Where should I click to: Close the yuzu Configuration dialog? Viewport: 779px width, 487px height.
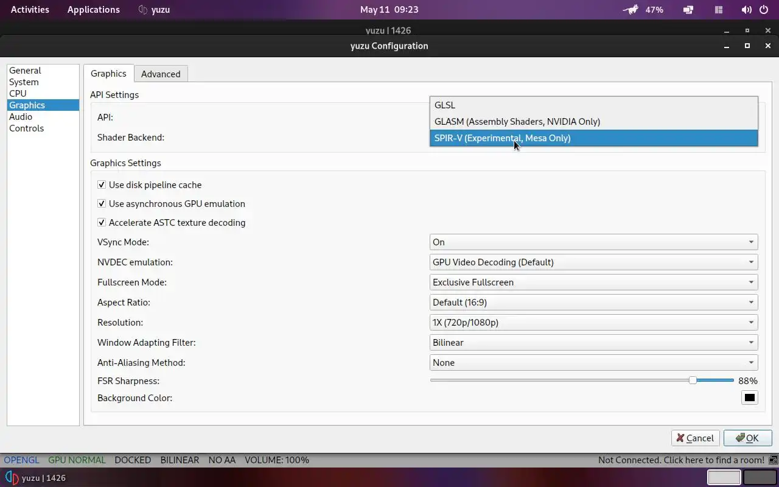768,46
